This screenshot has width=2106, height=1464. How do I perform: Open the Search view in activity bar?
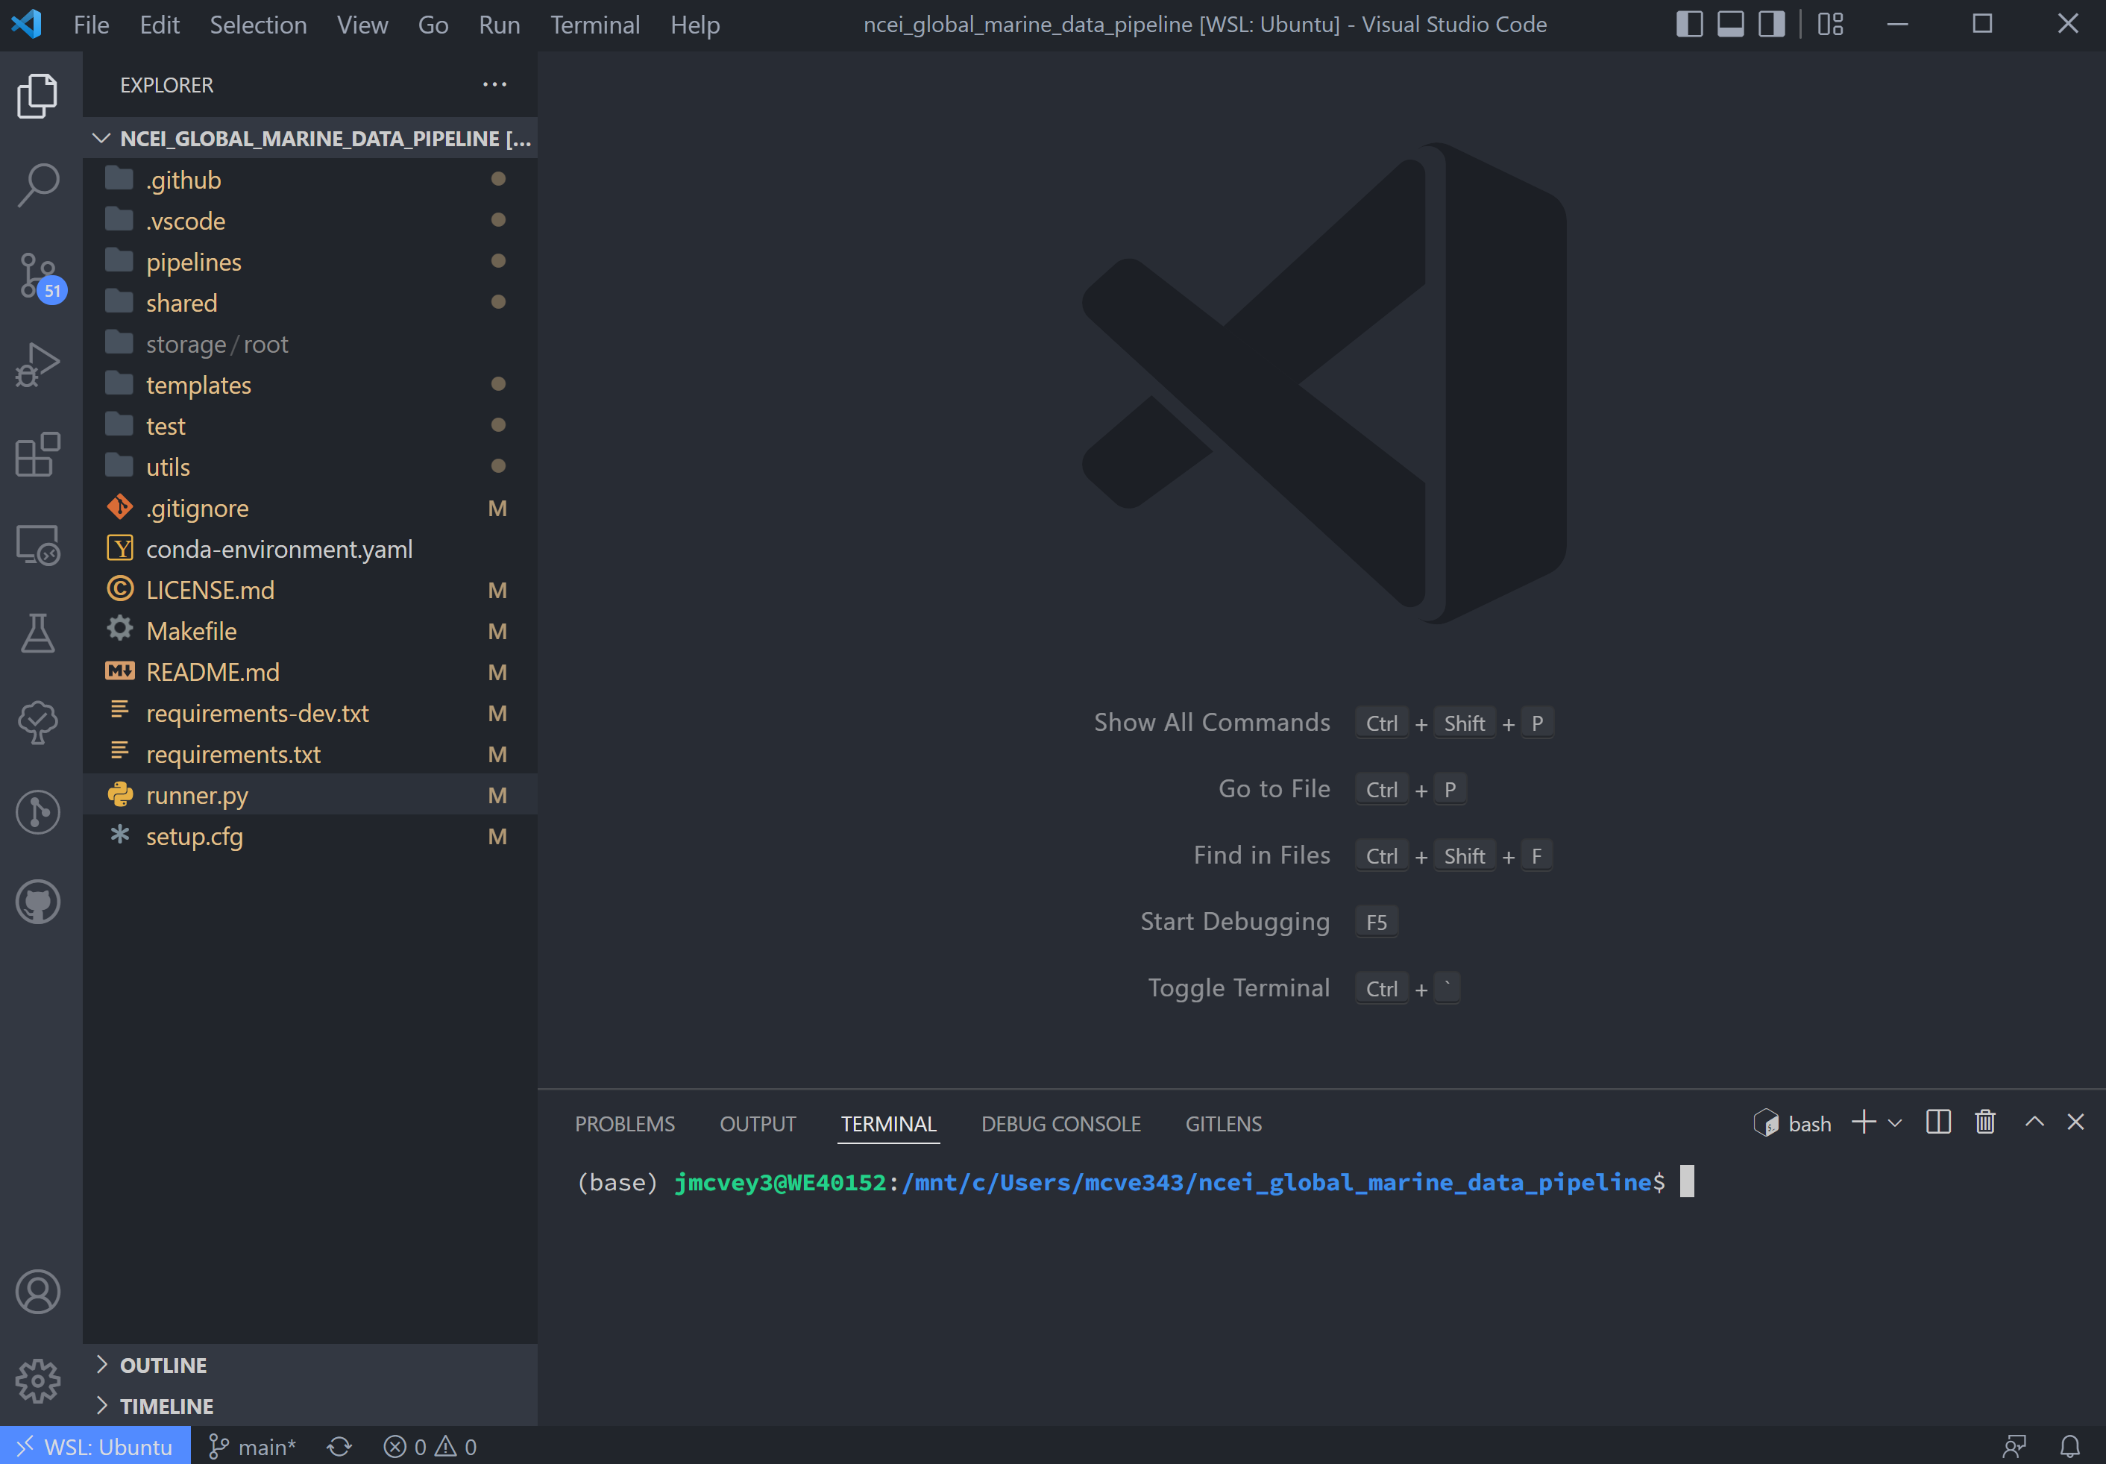pos(37,185)
